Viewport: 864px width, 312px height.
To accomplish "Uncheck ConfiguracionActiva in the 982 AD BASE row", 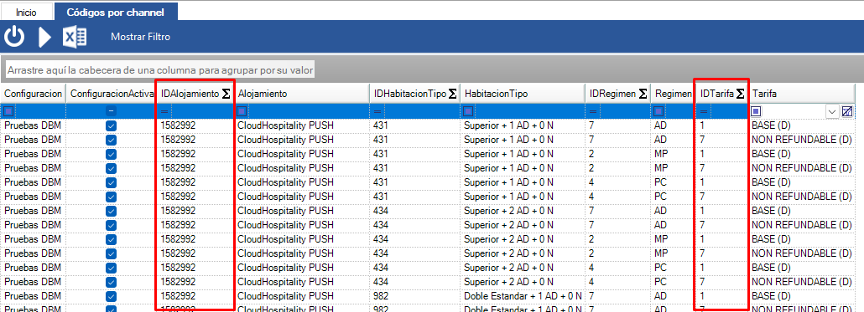I will (111, 296).
